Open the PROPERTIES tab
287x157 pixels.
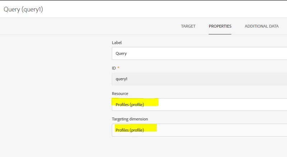220,27
